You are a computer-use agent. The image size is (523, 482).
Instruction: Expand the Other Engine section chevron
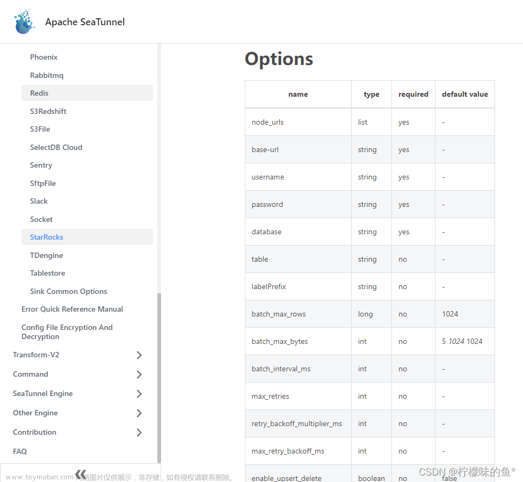[139, 413]
